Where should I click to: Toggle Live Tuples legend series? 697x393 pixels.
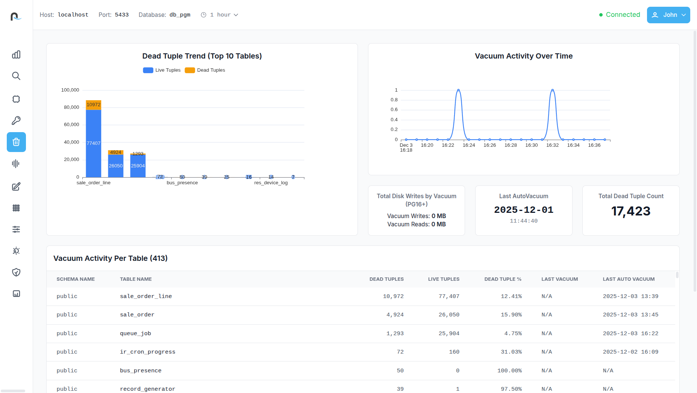point(162,70)
